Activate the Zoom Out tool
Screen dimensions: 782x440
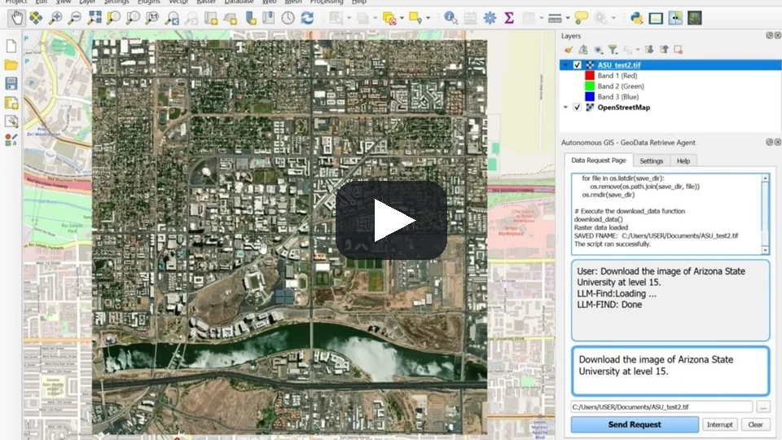(x=75, y=18)
